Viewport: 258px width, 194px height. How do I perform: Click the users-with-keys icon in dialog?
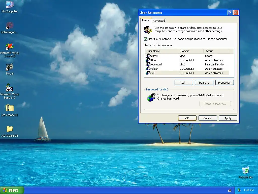pyautogui.click(x=148, y=30)
